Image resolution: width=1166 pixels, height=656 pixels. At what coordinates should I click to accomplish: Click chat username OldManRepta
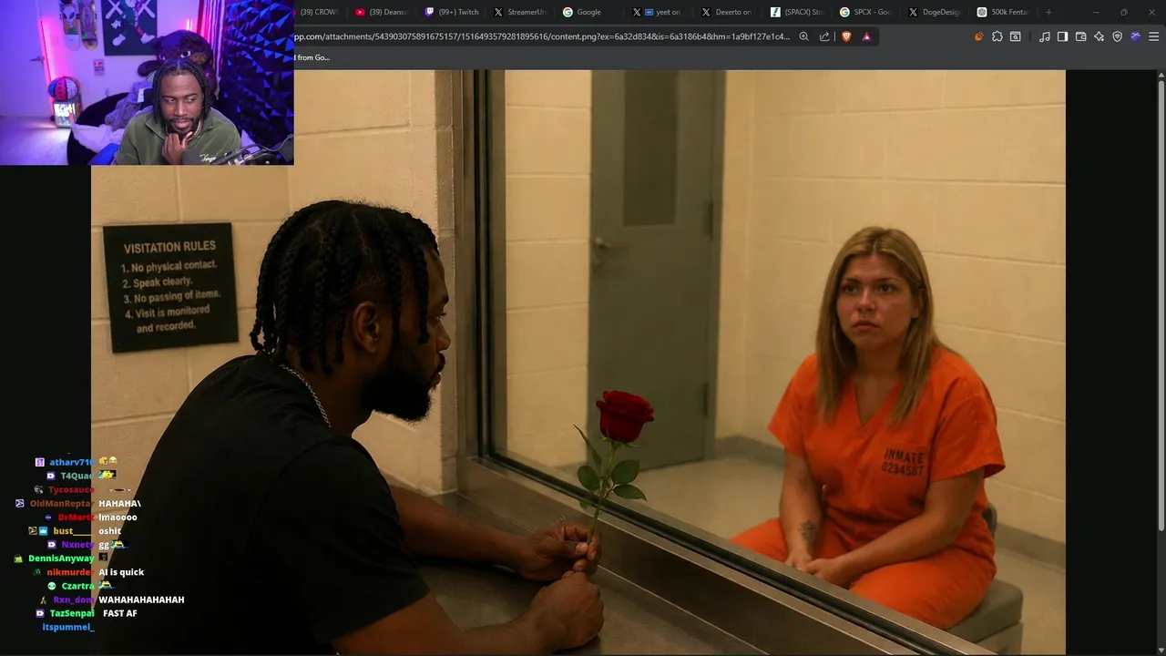pos(60,504)
